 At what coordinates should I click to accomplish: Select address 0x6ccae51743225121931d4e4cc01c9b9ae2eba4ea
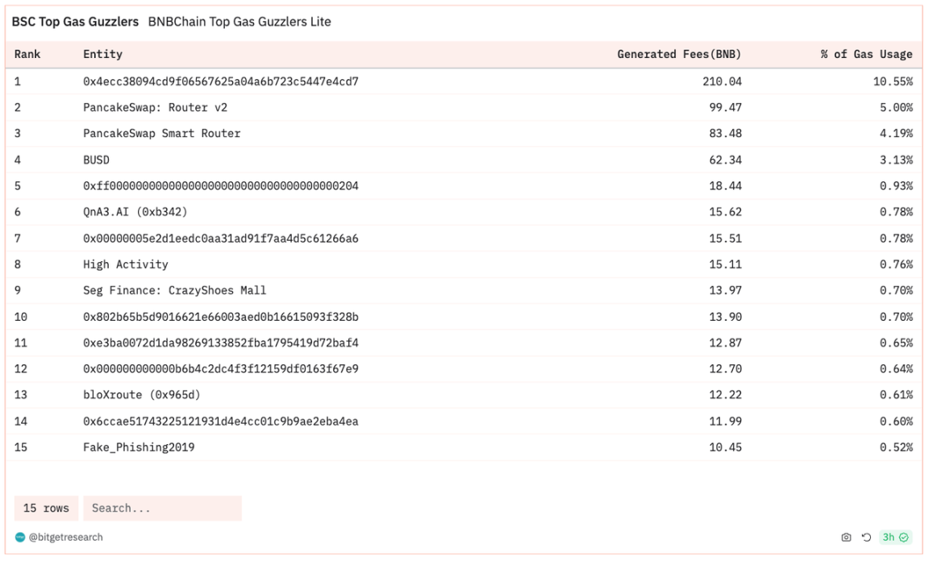tap(220, 422)
